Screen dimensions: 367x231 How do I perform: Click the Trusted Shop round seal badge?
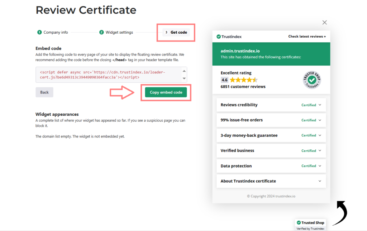click(x=312, y=80)
